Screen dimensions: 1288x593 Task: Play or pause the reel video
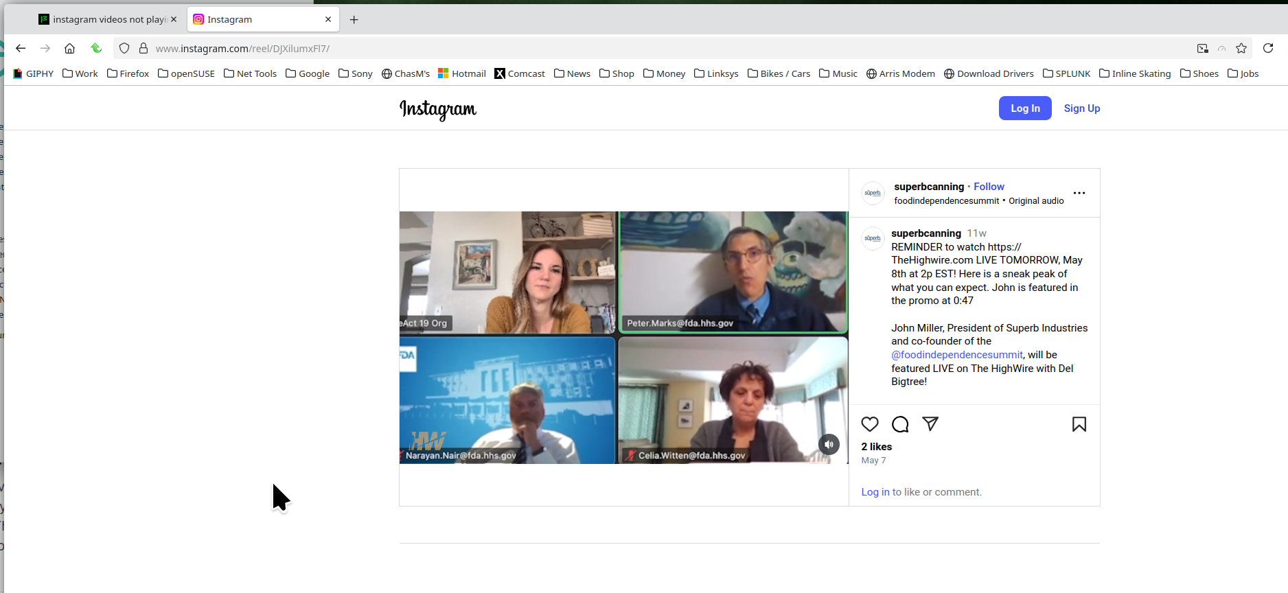[x=623, y=337]
